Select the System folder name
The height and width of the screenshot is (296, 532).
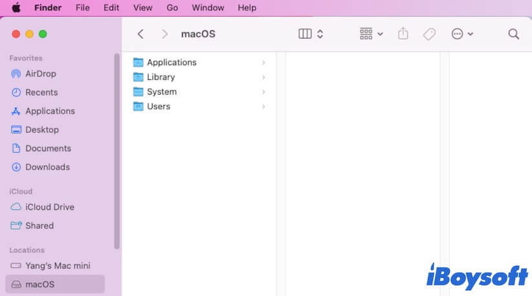click(162, 92)
